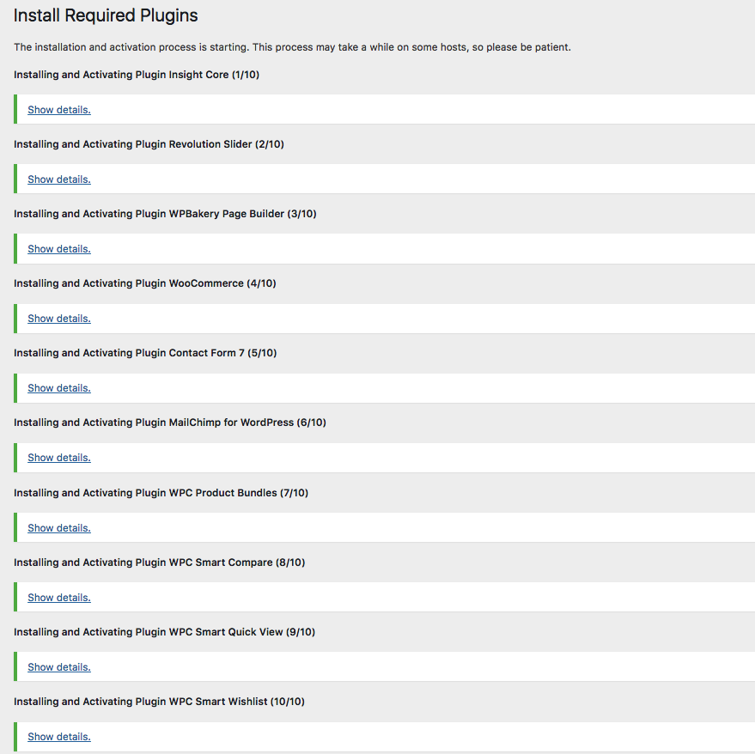Show details for MailChimp for WordPress

59,458
